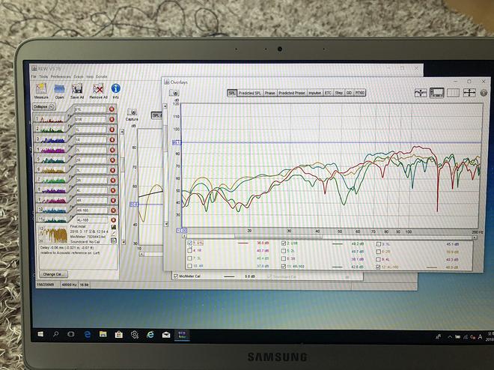494x370 pixels.
Task: Delete measurement U1R with its red X
Action: tap(112, 119)
